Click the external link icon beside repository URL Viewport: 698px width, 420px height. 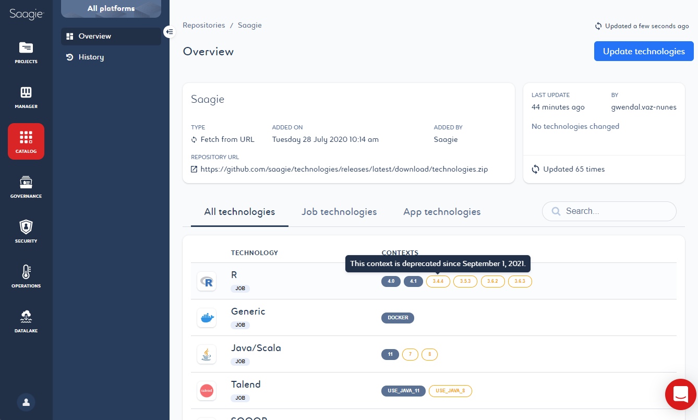tap(194, 169)
